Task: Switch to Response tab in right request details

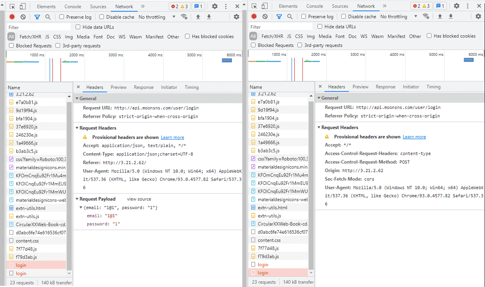Action: tap(386, 87)
